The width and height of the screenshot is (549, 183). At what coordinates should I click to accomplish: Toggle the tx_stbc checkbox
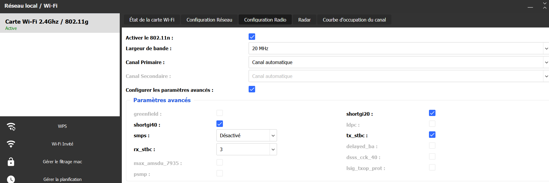[432, 135]
